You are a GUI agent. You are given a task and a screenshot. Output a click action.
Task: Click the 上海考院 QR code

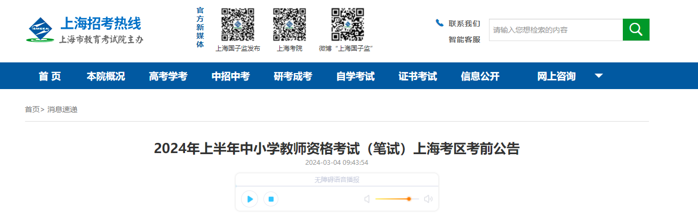pyautogui.click(x=290, y=25)
